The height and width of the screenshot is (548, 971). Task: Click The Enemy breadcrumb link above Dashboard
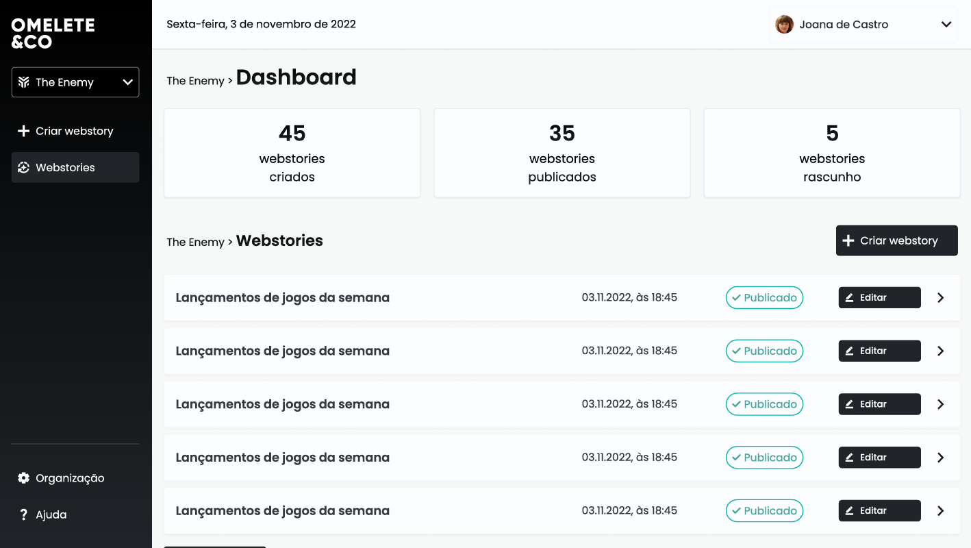coord(195,80)
